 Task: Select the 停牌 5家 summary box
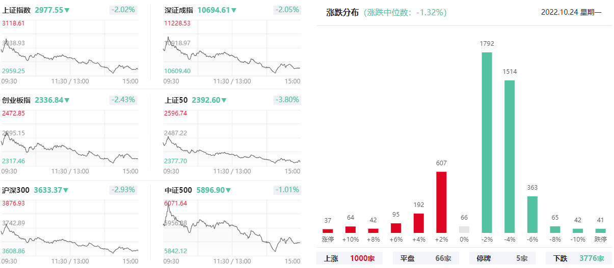click(x=502, y=258)
